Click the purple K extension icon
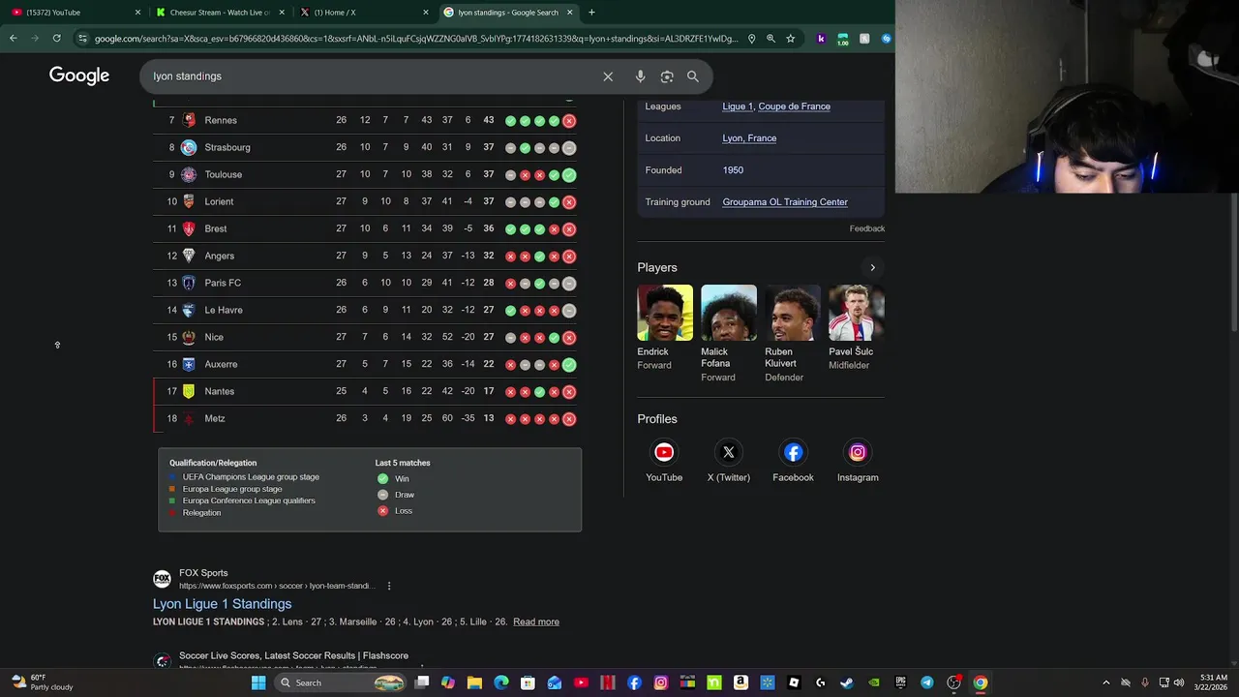The image size is (1239, 697). pos(821,39)
